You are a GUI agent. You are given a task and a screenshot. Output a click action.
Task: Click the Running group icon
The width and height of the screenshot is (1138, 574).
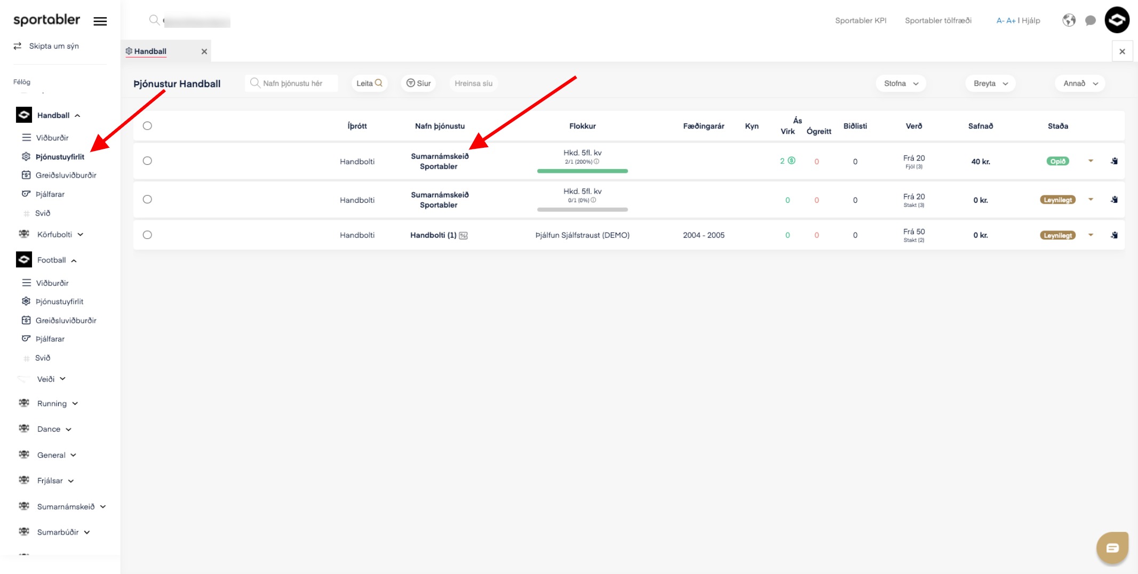click(24, 403)
